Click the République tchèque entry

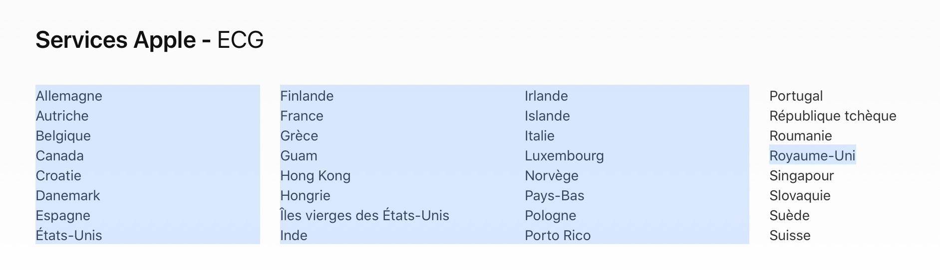point(833,116)
